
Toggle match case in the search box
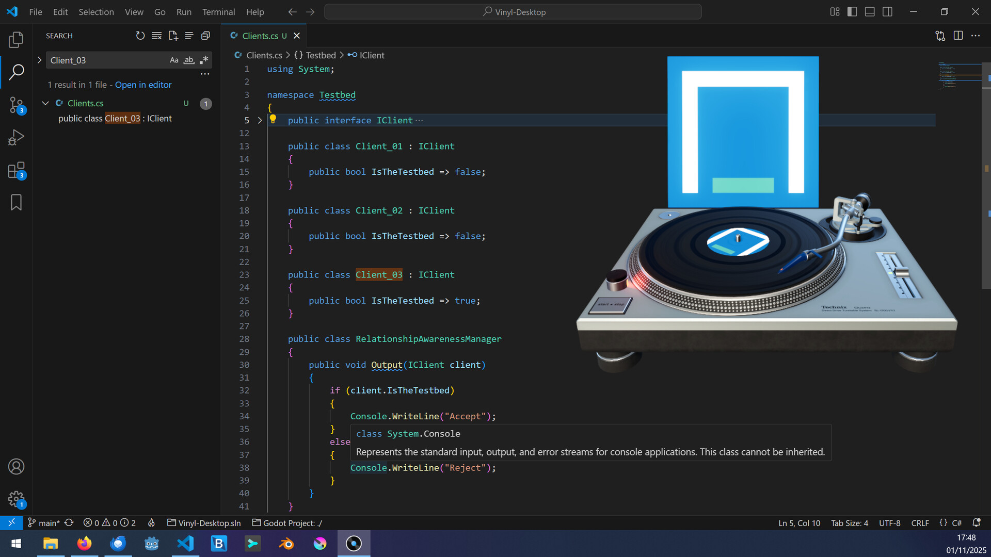point(174,60)
